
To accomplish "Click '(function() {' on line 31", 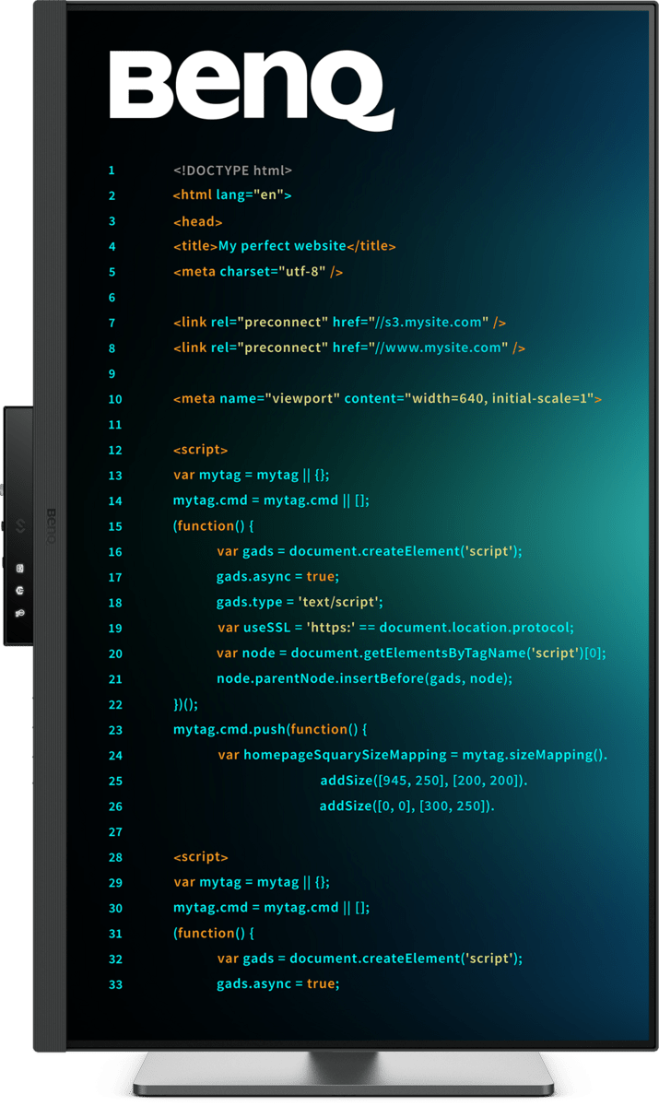I will coord(213,933).
